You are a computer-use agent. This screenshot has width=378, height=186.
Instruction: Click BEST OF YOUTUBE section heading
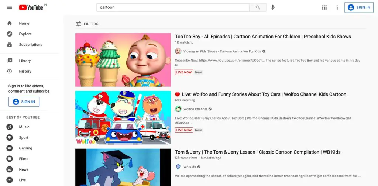pos(23,118)
